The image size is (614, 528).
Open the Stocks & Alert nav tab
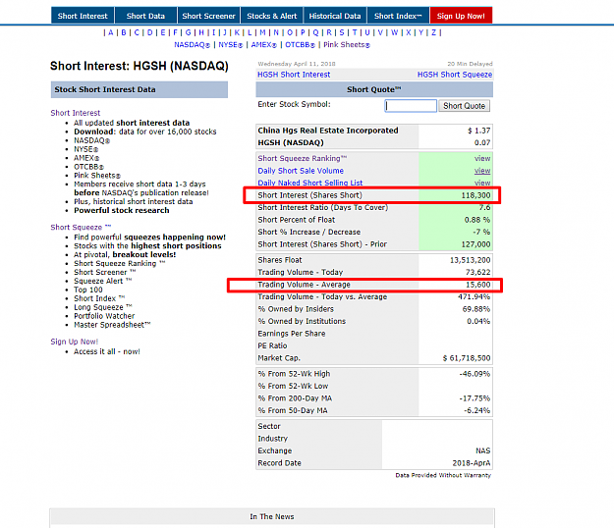pos(272,16)
